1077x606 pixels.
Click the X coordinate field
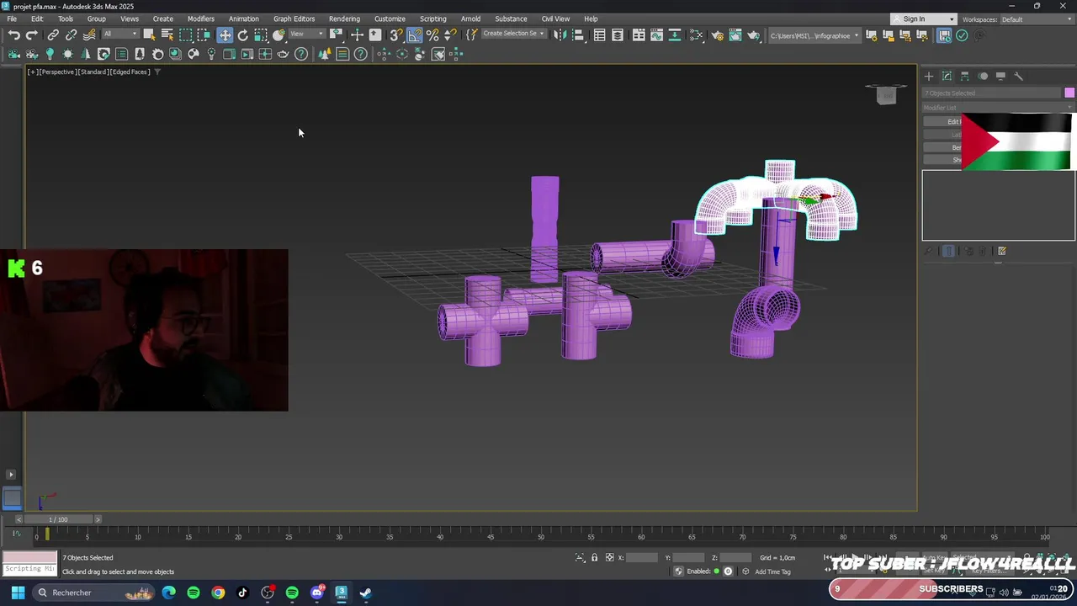641,557
